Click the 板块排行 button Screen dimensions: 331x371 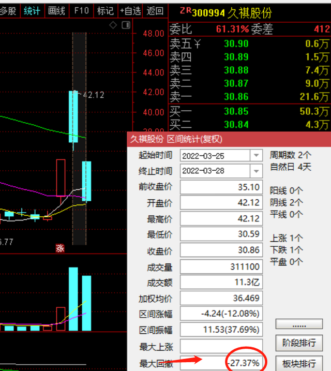[299, 363]
